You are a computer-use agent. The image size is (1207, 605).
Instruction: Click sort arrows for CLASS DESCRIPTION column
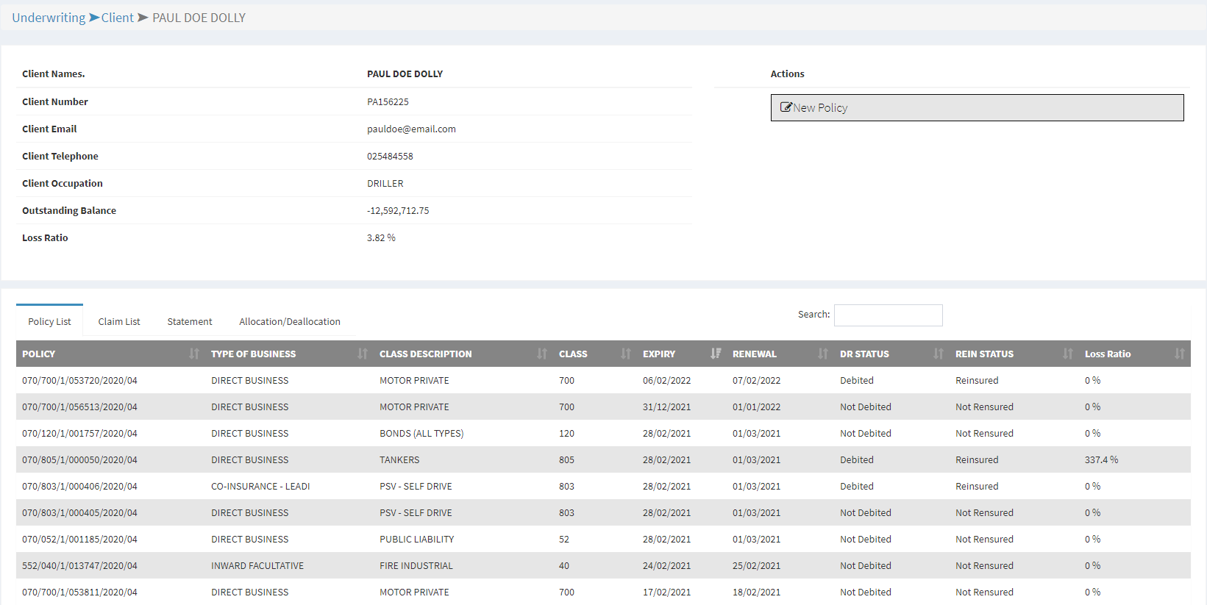tap(542, 354)
